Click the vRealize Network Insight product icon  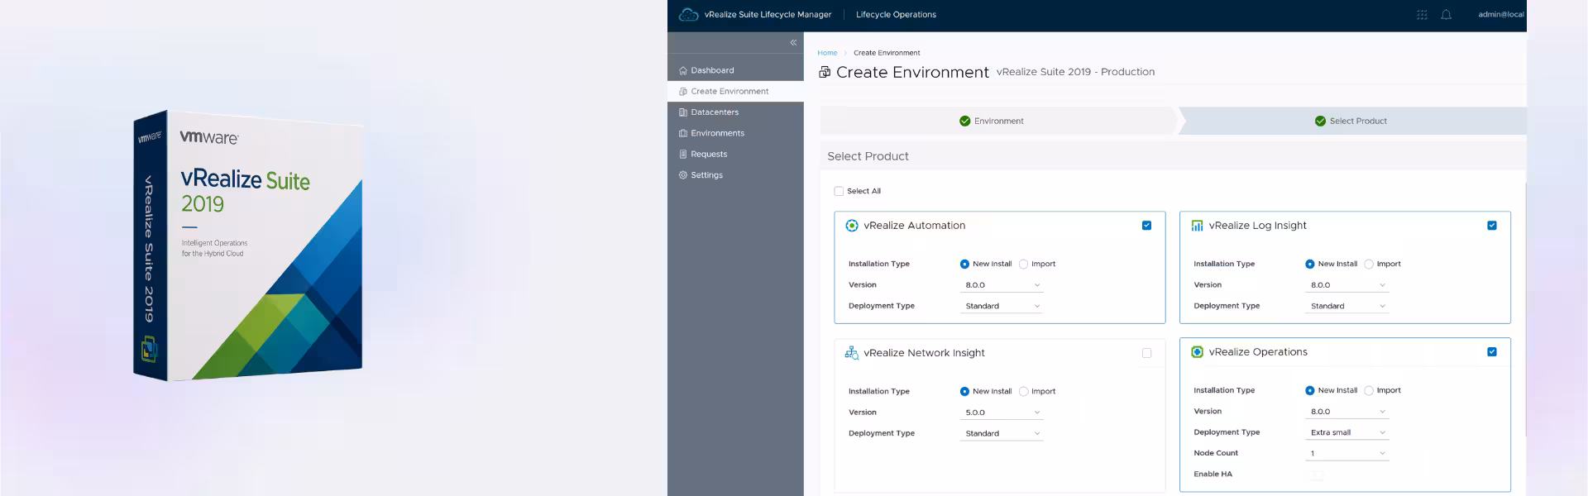tap(851, 353)
